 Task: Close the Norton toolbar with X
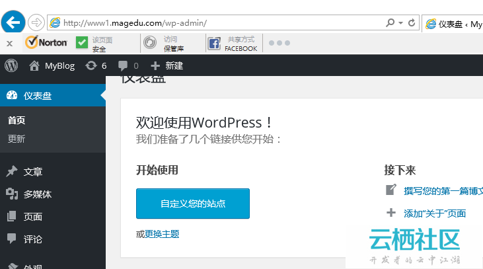(x=9, y=44)
